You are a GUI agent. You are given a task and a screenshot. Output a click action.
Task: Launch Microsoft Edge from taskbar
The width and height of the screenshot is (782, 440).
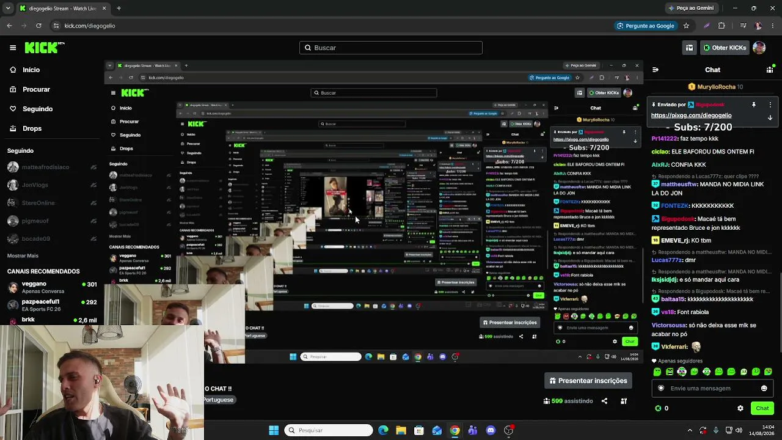point(383,430)
